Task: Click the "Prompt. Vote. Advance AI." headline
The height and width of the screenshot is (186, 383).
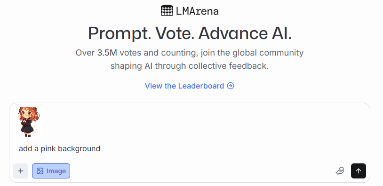Action: (190, 33)
